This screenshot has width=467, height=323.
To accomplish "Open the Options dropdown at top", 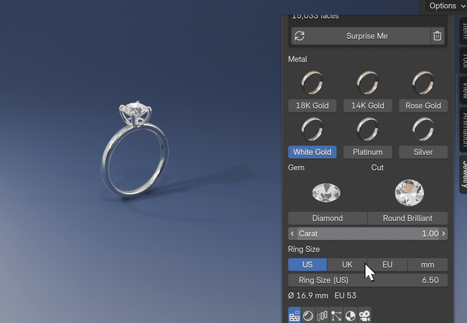I will pyautogui.click(x=446, y=6).
